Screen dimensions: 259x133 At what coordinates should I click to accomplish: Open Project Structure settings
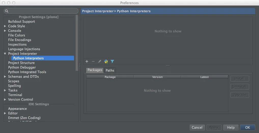pyautogui.click(x=21, y=63)
